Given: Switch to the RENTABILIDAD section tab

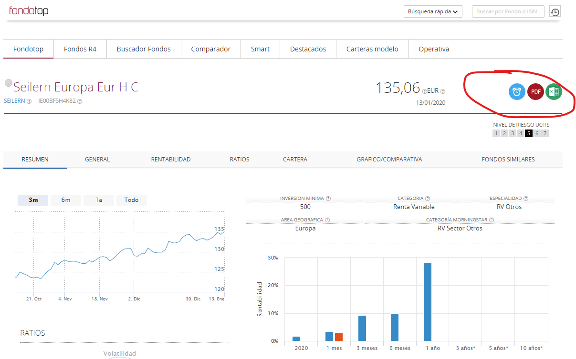Looking at the screenshot, I should point(171,160).
